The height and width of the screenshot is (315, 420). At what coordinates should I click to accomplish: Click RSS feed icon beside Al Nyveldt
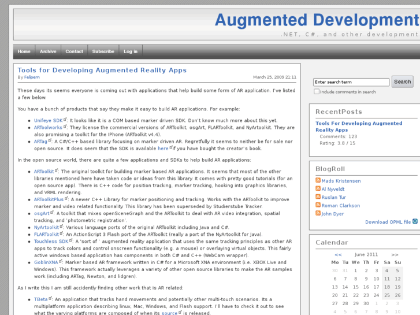pyautogui.click(x=318, y=188)
